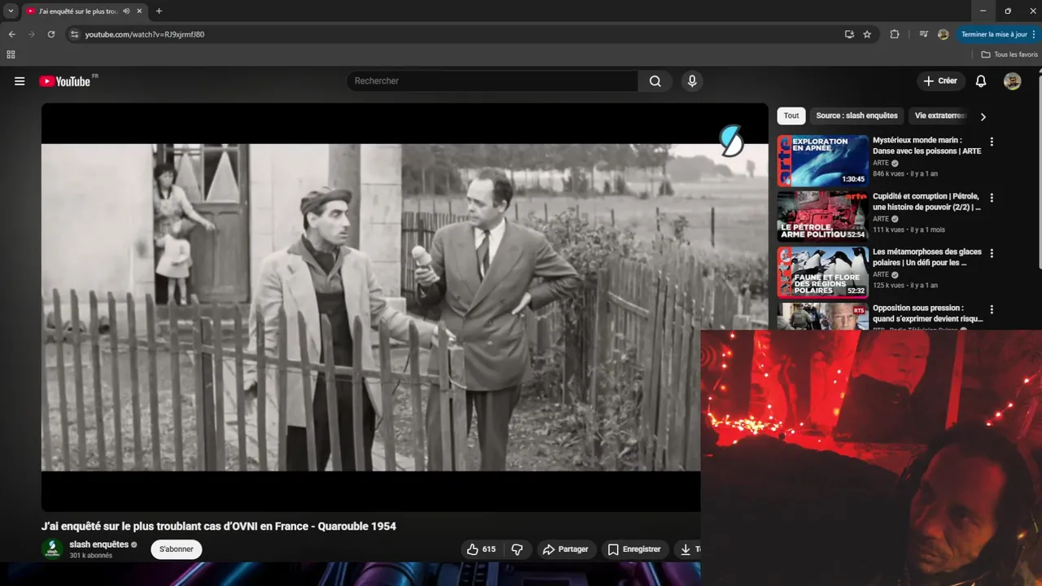1042x586 pixels.
Task: Open the Tous les favoris folder
Action: (1009, 55)
